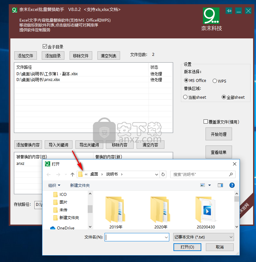The height and width of the screenshot is (262, 256).
Task: Click 说明书 in the breadcrumb path
Action: [x=112, y=174]
